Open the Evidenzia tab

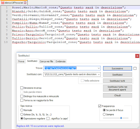61,61
